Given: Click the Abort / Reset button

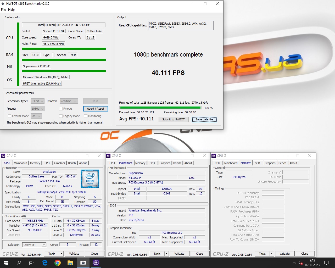Looking at the screenshot, I should (x=96, y=109).
